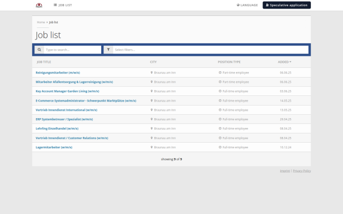Click location pin in Reinigungsmitarbeiter row

(x=151, y=72)
